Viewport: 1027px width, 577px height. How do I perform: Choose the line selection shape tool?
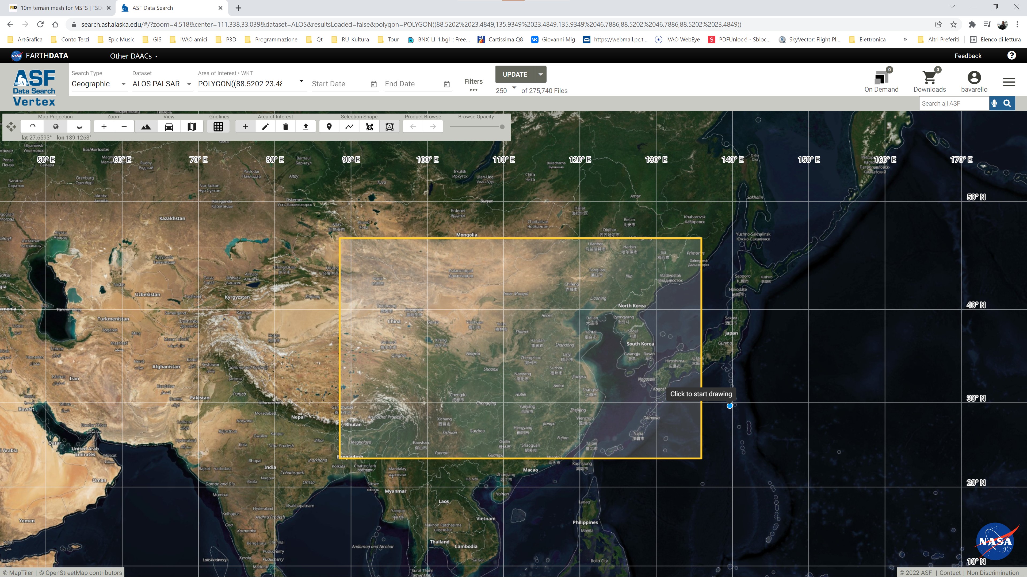[349, 127]
